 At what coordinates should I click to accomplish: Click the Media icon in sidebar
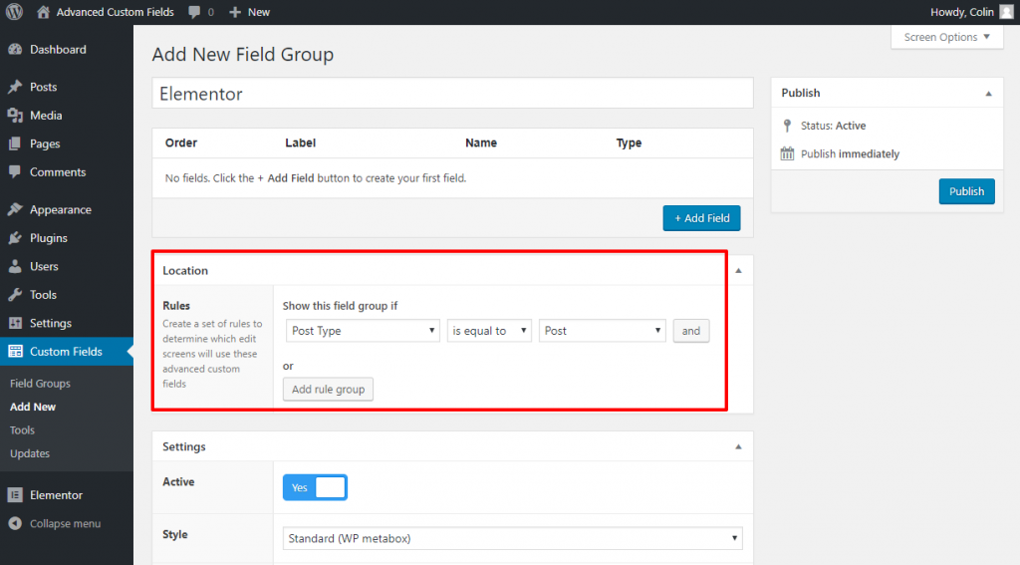pos(15,116)
